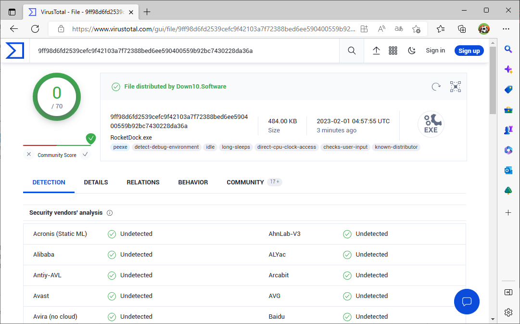Add page to favorites star icon
Viewport: 520px width, 324px height.
pos(416,29)
